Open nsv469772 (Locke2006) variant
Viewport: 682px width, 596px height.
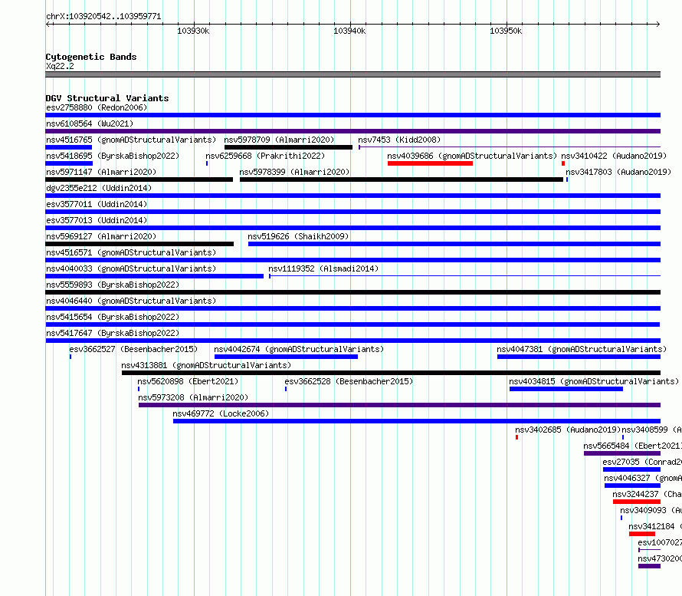coord(221,413)
